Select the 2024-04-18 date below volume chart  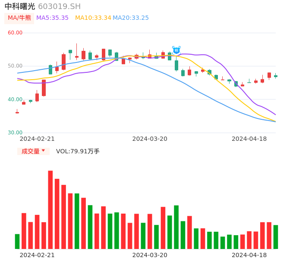[x=249, y=255]
